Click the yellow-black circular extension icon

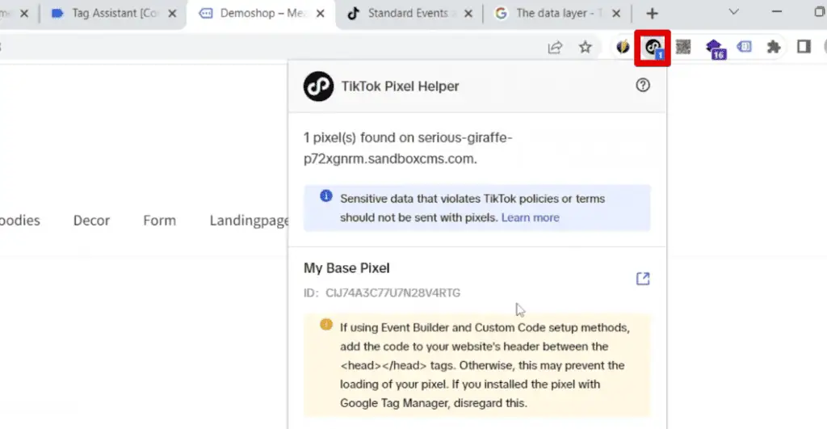(623, 47)
